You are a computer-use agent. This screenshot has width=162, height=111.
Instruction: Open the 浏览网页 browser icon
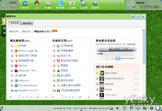(96, 4)
